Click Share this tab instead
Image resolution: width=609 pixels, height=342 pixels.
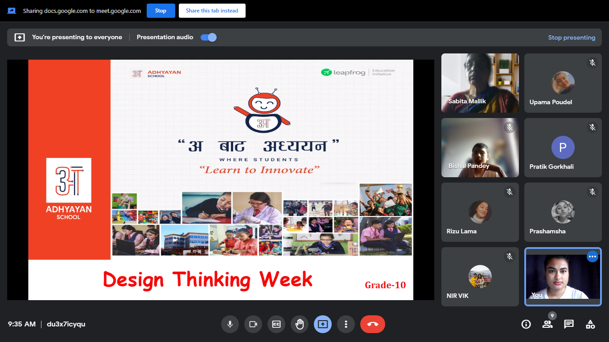(x=212, y=11)
